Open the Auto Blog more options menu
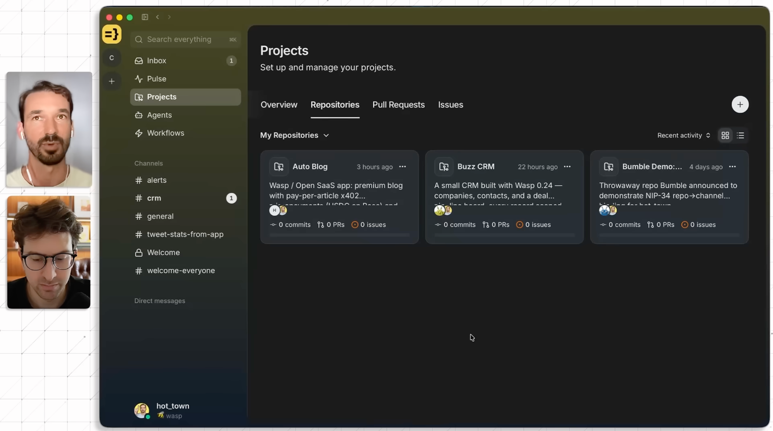 tap(402, 167)
